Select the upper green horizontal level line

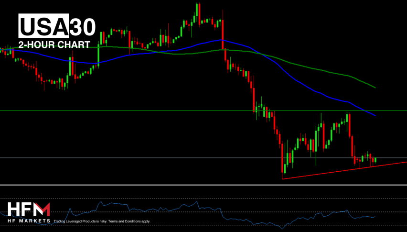tap(143, 110)
